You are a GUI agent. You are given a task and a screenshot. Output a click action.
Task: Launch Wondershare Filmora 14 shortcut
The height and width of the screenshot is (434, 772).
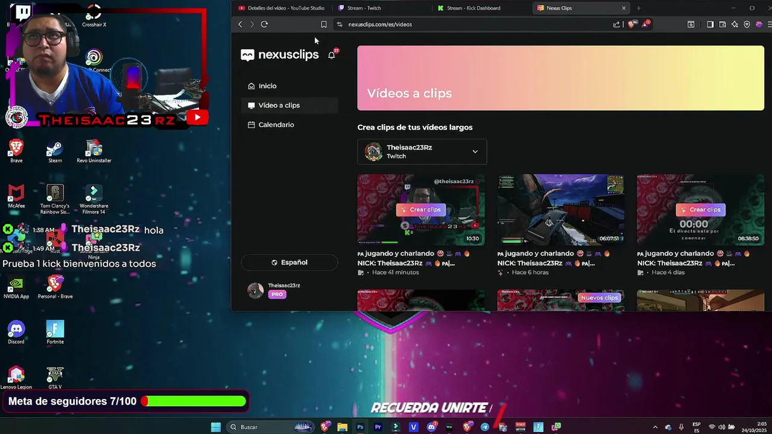pos(94,199)
